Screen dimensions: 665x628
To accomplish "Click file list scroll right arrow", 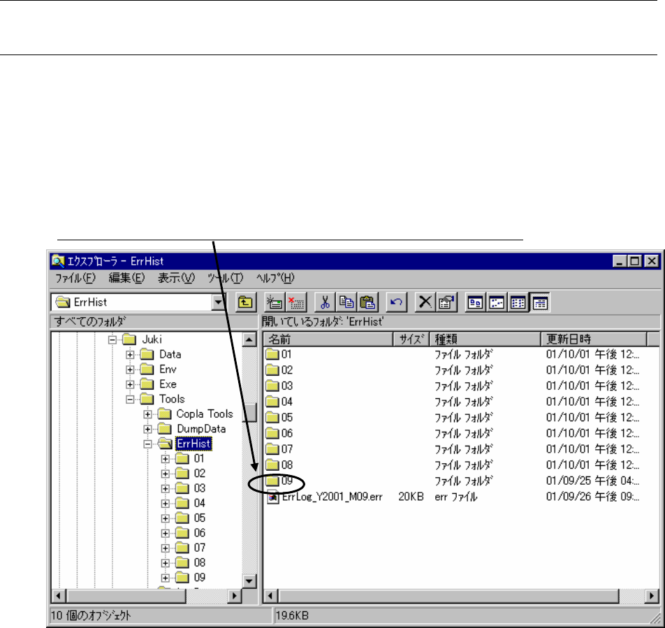I will [x=652, y=596].
